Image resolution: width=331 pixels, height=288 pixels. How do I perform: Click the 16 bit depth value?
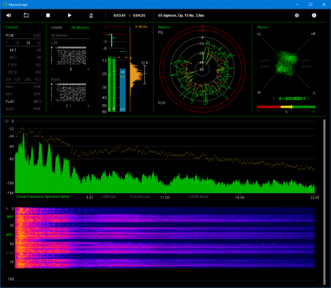tap(17, 42)
